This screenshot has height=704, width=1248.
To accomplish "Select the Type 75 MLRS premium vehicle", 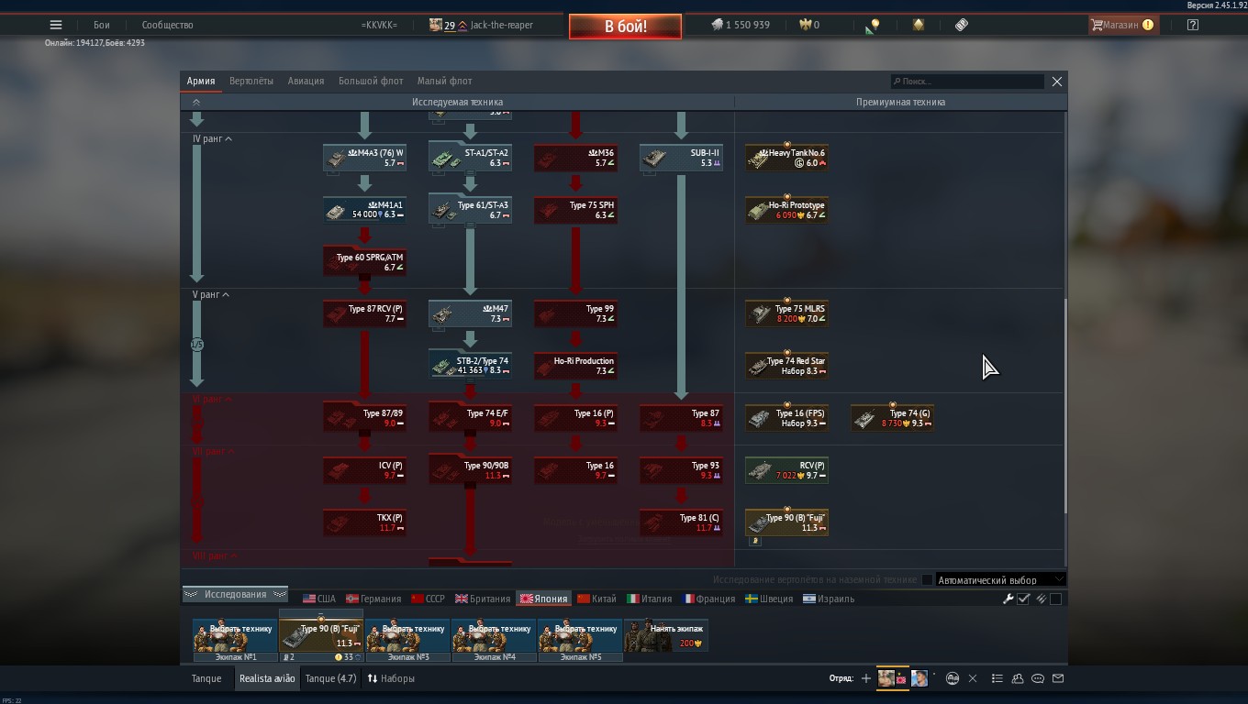I will click(x=786, y=314).
